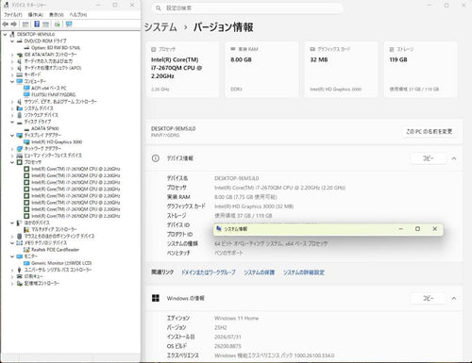Click the ユニバーサル シリアル バス コントローラー USB icon
472x363 pixels.
pyautogui.click(x=20, y=270)
